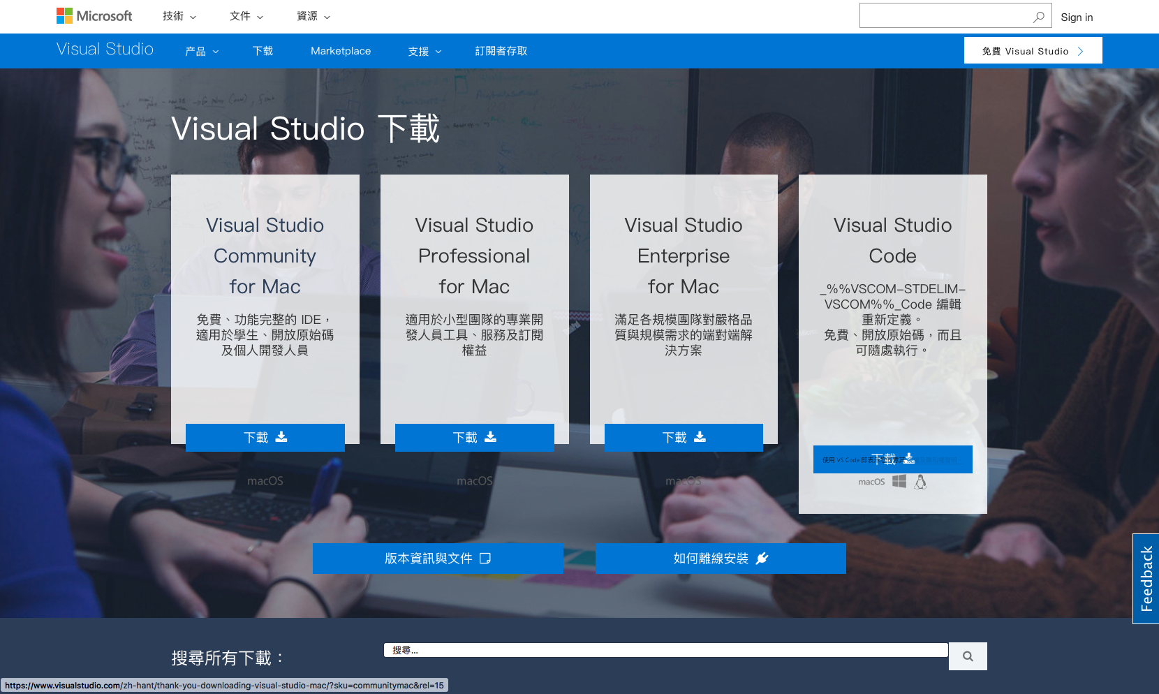This screenshot has width=1159, height=694.
Task: Click the Visual Studio Community for Mac title
Action: [x=265, y=256]
